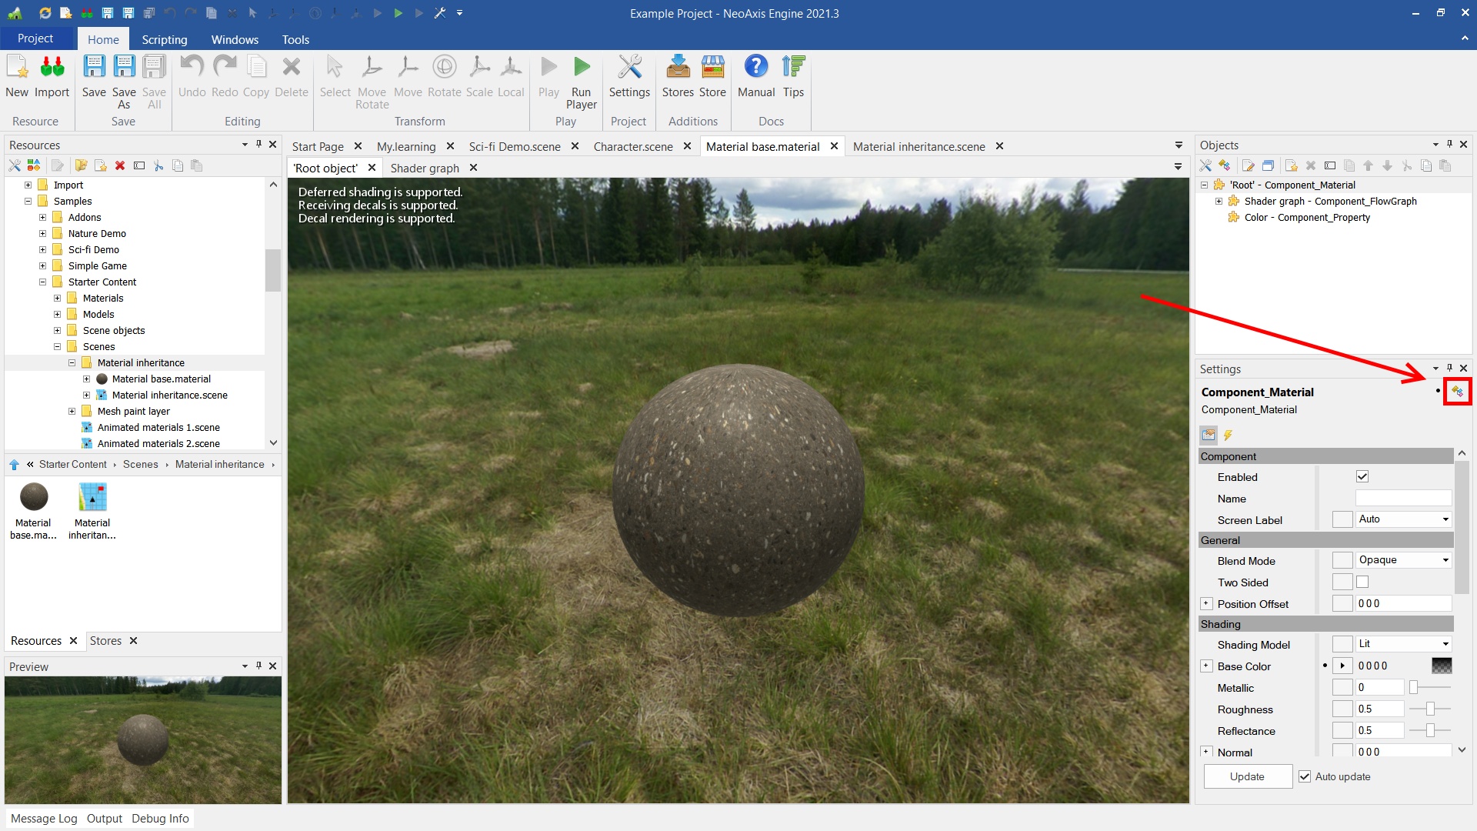
Task: Adjust the Roughness slider
Action: coord(1430,709)
